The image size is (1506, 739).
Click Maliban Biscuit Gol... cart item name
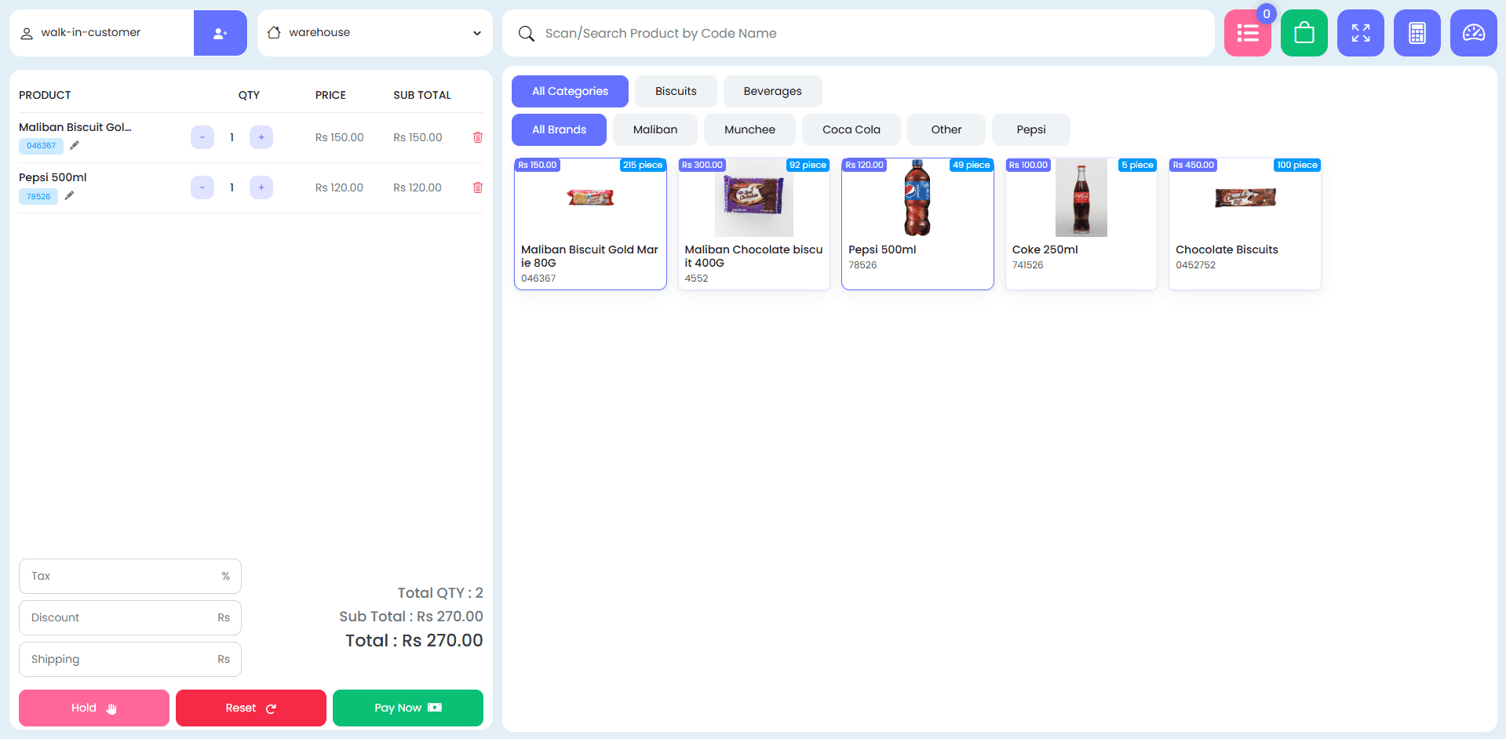tap(75, 127)
